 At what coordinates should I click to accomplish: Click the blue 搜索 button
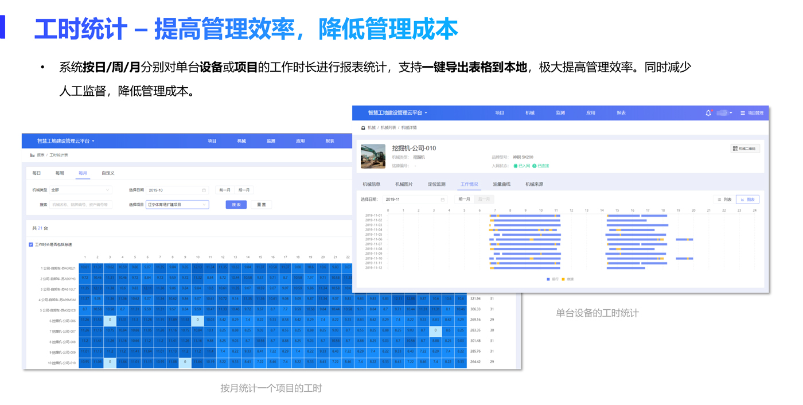tap(236, 205)
